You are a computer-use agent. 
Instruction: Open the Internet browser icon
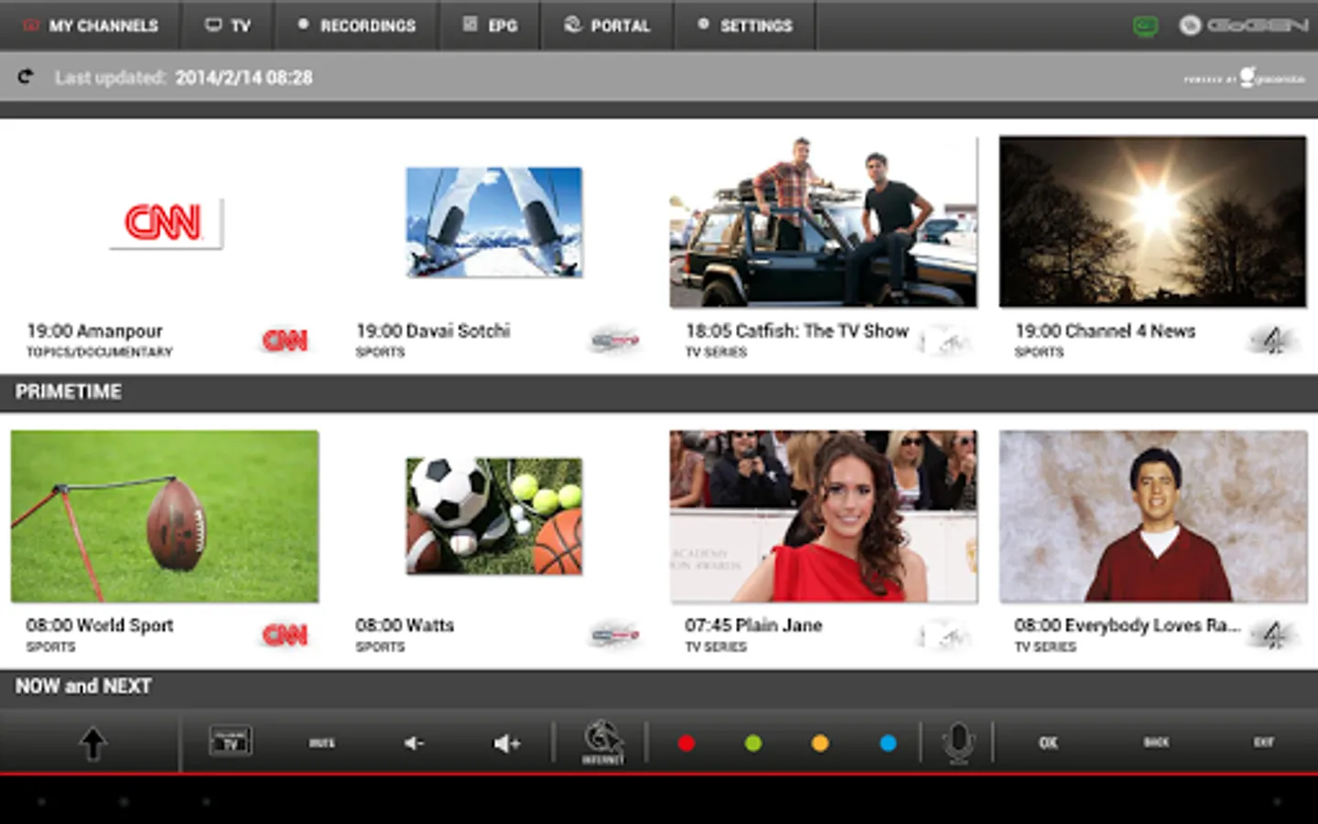coord(602,743)
